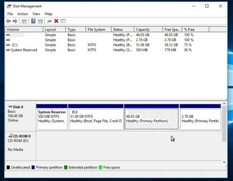233x181 pixels.
Task: Sort by the Status column header
Action: (123, 29)
